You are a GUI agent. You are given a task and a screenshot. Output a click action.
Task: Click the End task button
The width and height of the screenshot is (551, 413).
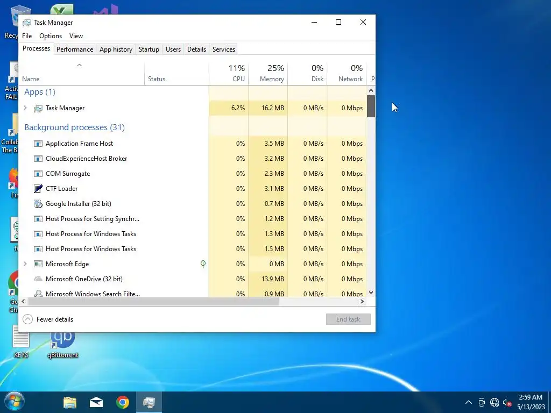348,319
